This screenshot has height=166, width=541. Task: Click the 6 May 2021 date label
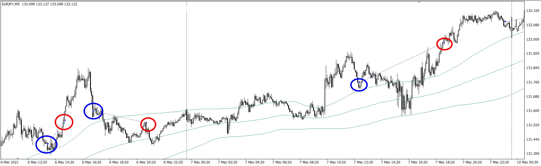point(10,162)
